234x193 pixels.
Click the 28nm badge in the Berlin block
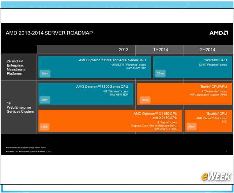pyautogui.click(x=145, y=99)
